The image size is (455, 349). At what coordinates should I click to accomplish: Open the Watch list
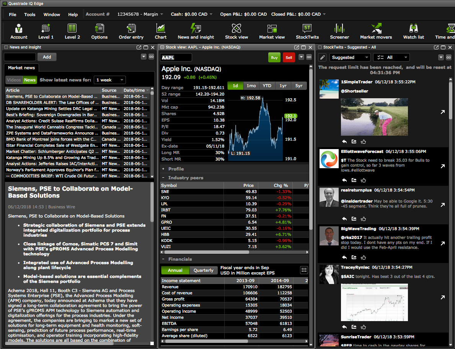tap(413, 31)
